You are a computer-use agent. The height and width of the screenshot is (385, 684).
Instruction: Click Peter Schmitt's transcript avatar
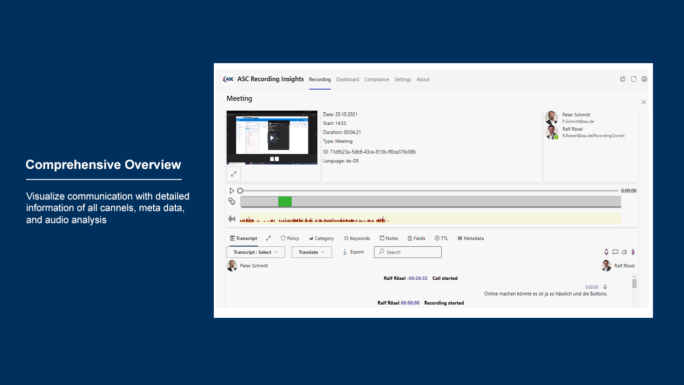(232, 266)
